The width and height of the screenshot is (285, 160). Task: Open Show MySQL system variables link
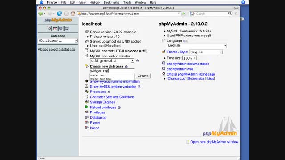113,87
